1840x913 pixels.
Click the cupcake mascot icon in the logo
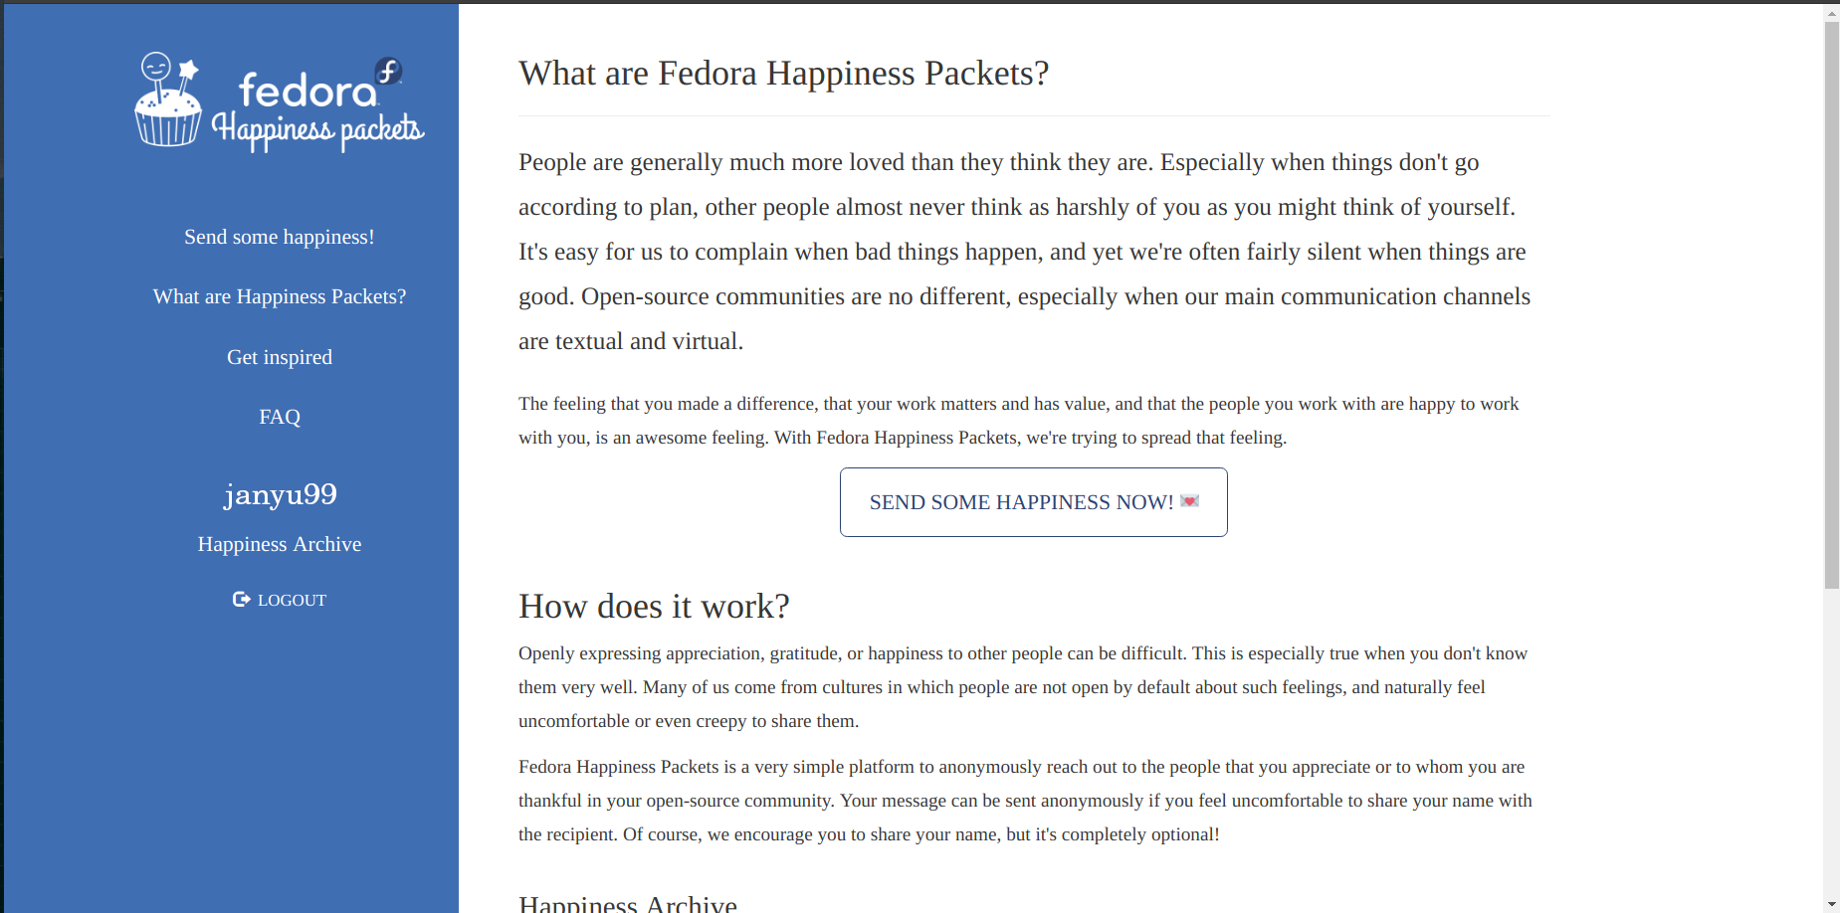coord(168,99)
